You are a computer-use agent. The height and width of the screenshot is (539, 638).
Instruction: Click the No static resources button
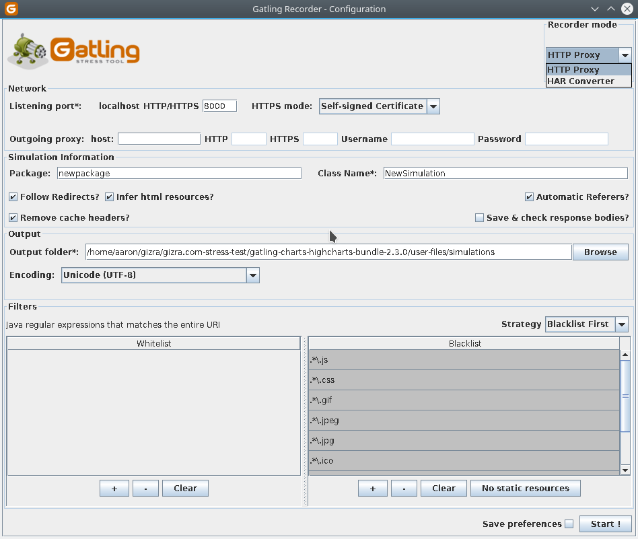(x=525, y=488)
